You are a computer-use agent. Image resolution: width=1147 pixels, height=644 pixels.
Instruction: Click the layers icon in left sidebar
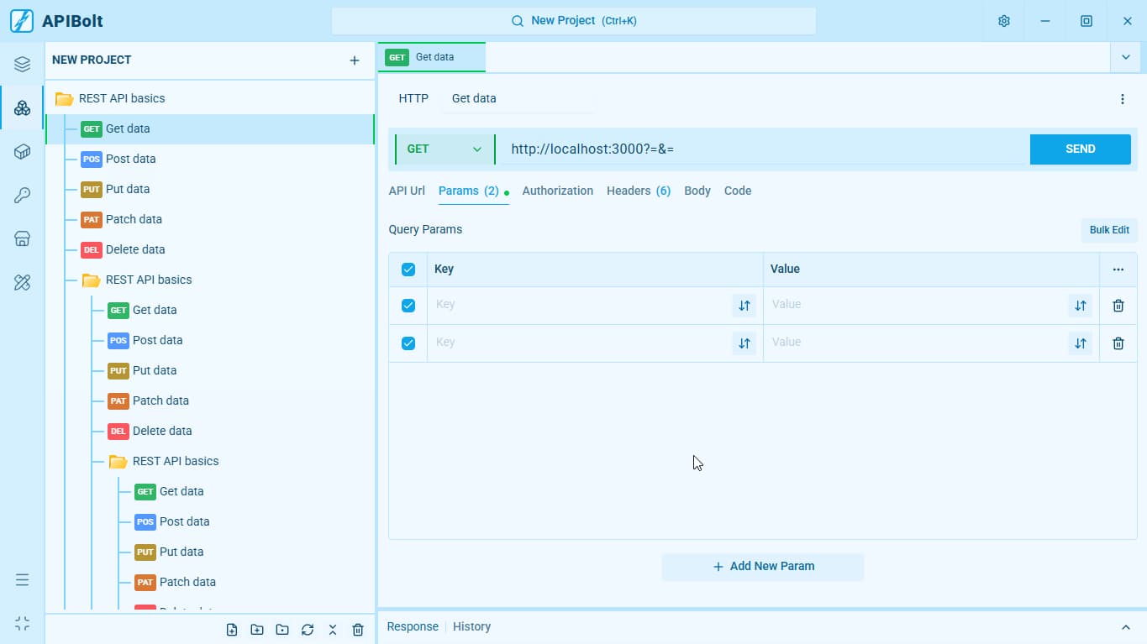(23, 65)
